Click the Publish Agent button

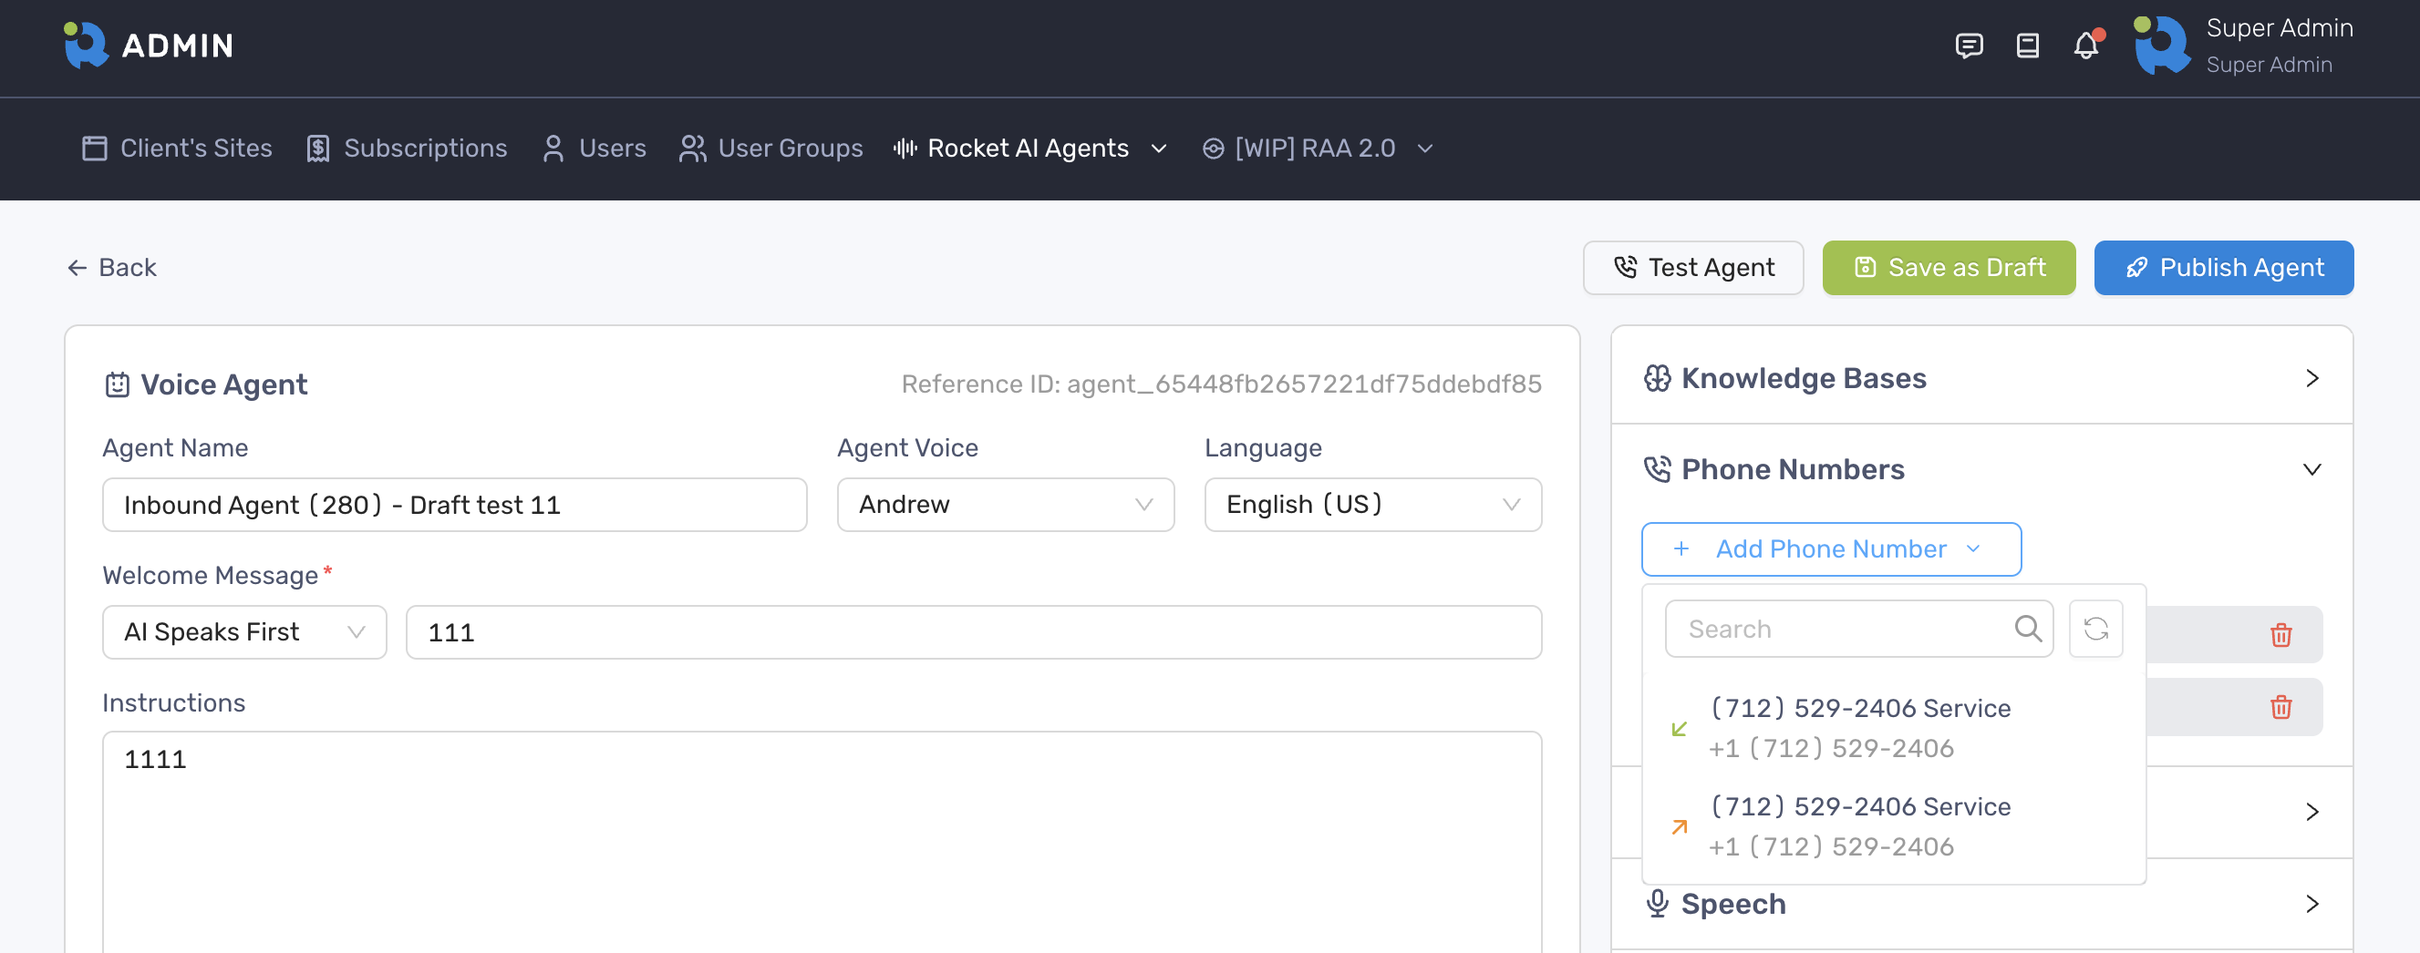click(2223, 269)
